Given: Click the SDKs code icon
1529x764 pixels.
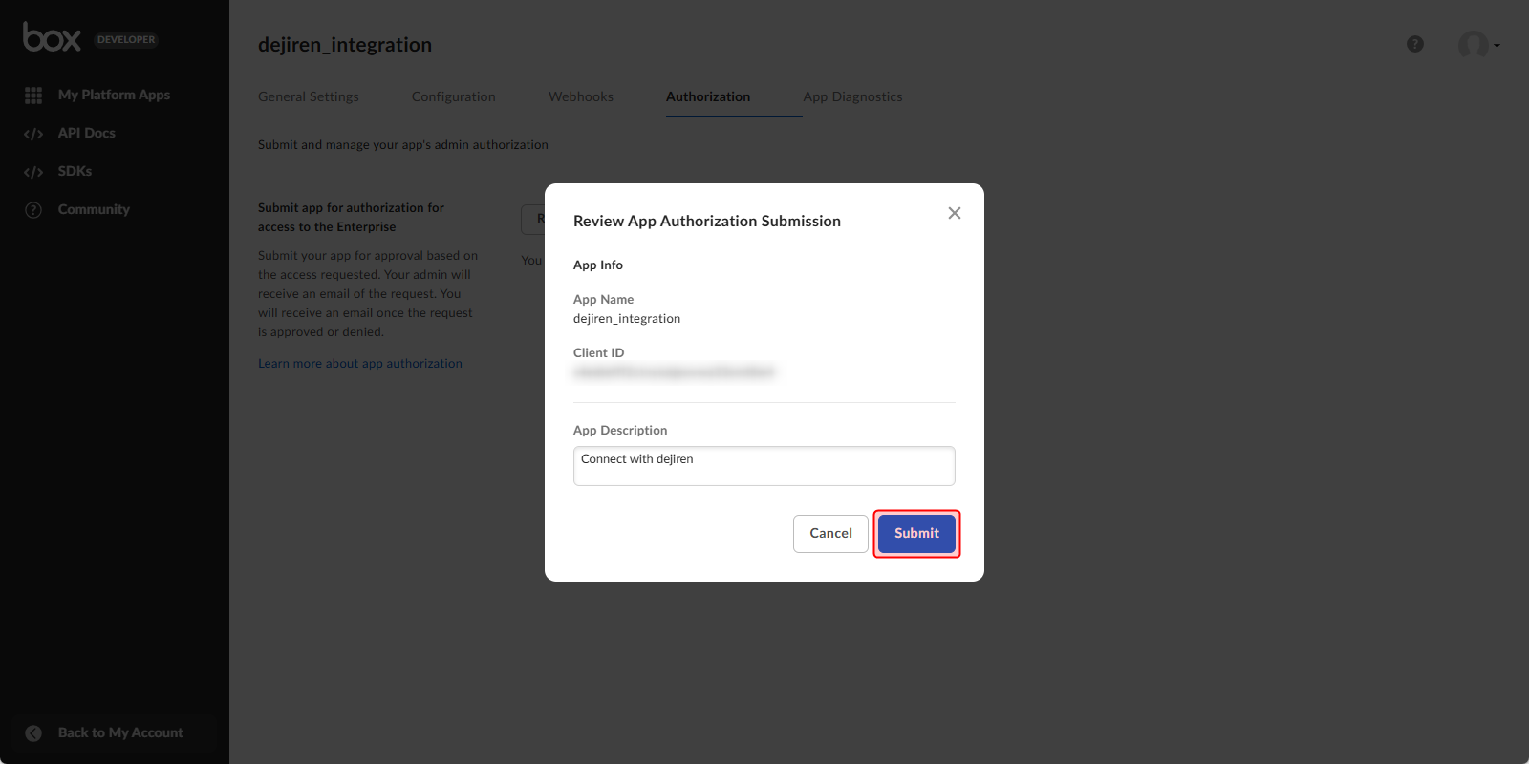Looking at the screenshot, I should coord(33,172).
